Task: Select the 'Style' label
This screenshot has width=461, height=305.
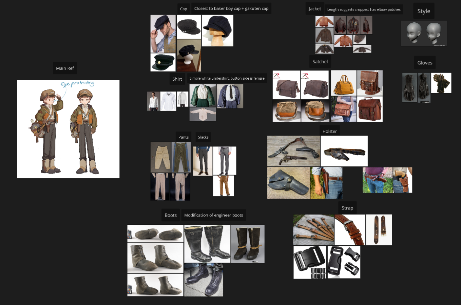Action: (424, 11)
